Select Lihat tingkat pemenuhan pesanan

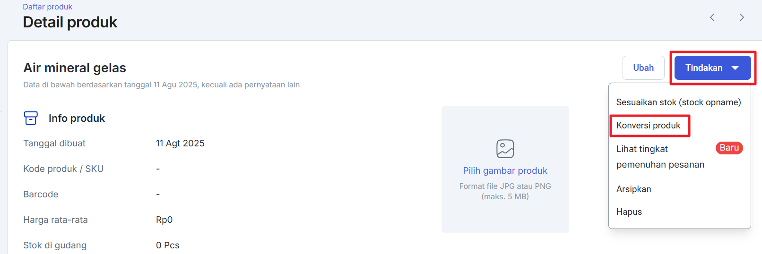660,157
